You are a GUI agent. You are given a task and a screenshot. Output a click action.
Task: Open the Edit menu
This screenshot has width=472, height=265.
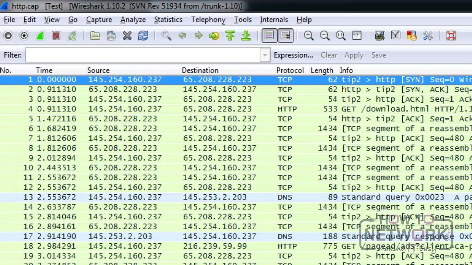pos(29,20)
